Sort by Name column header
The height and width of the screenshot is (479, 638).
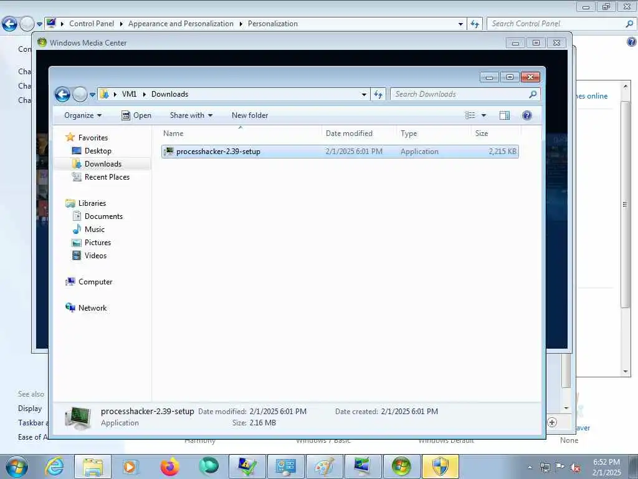coord(241,133)
